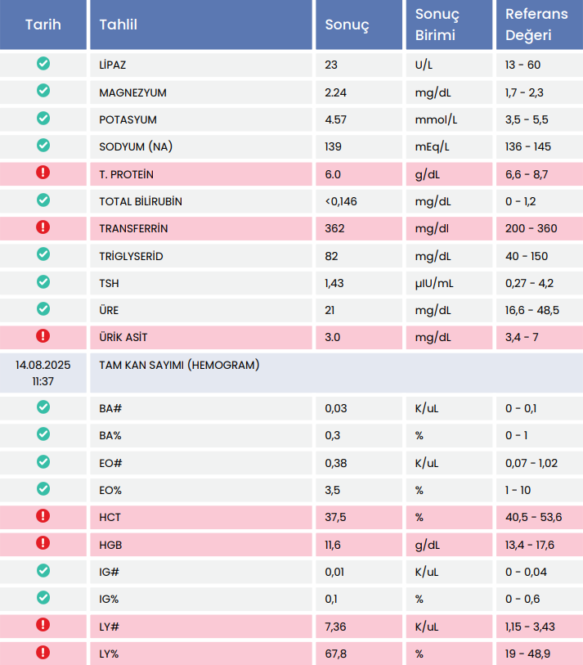The image size is (583, 665).
Task: Click the Tarih column header
Action: (43, 25)
